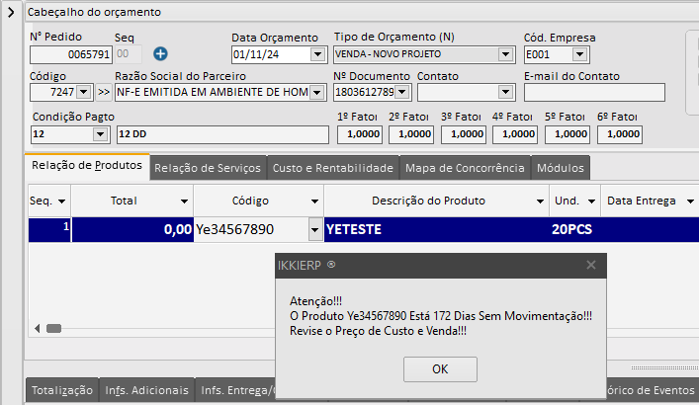Switch to the Módulos tab

pos(561,168)
